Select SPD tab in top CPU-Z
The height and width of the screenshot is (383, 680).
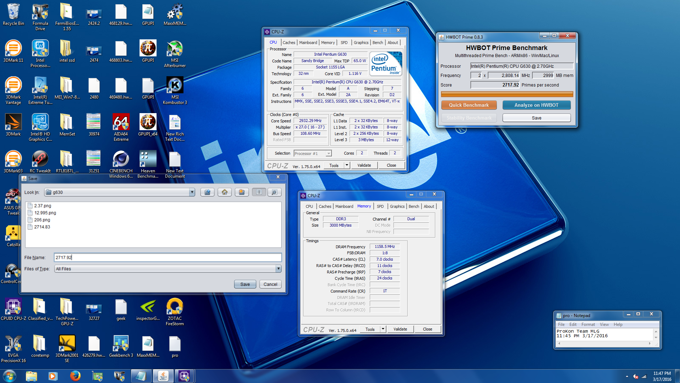coord(344,43)
